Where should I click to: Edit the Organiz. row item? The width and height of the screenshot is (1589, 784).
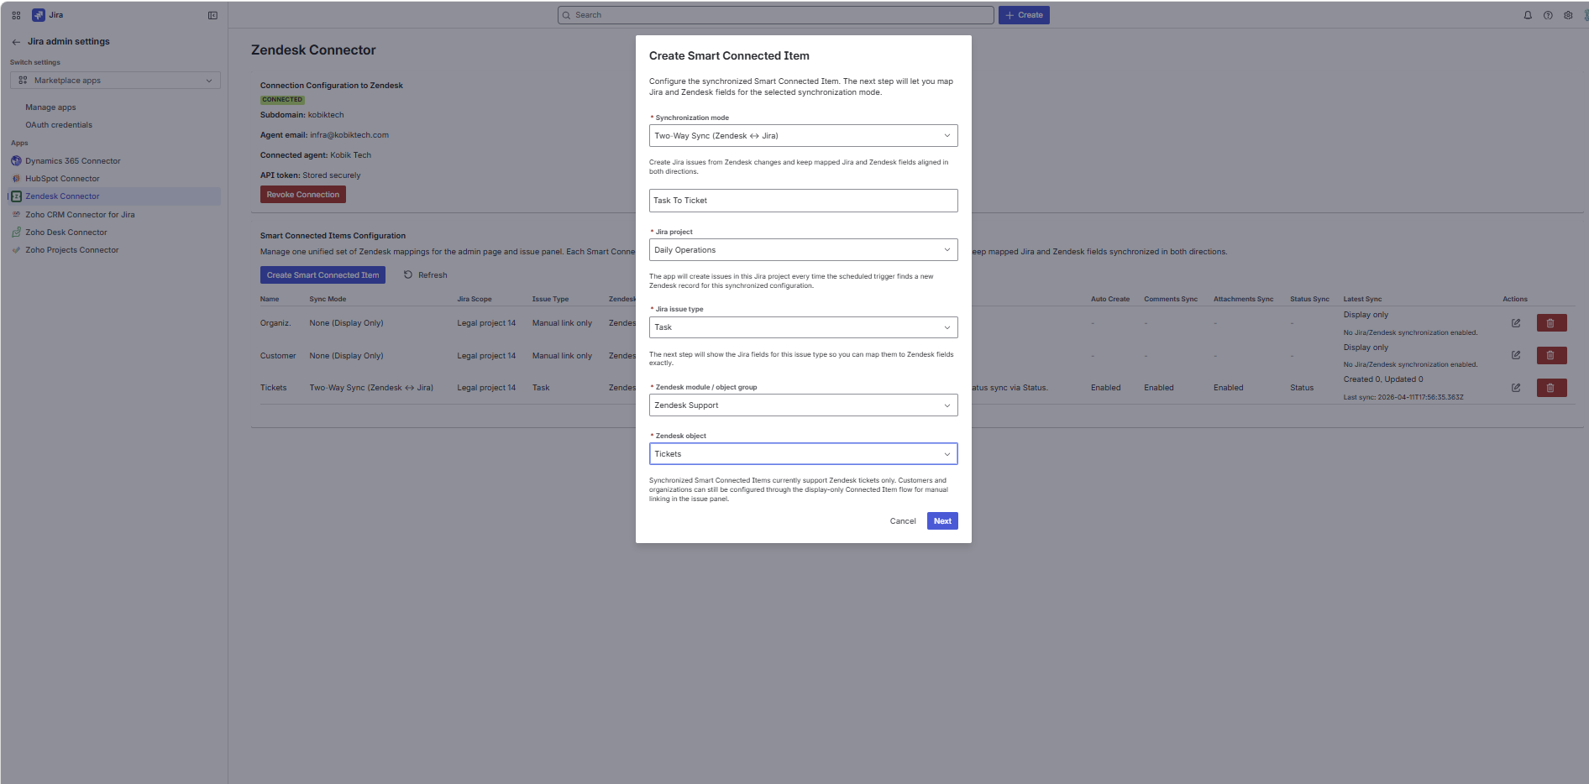click(1516, 323)
